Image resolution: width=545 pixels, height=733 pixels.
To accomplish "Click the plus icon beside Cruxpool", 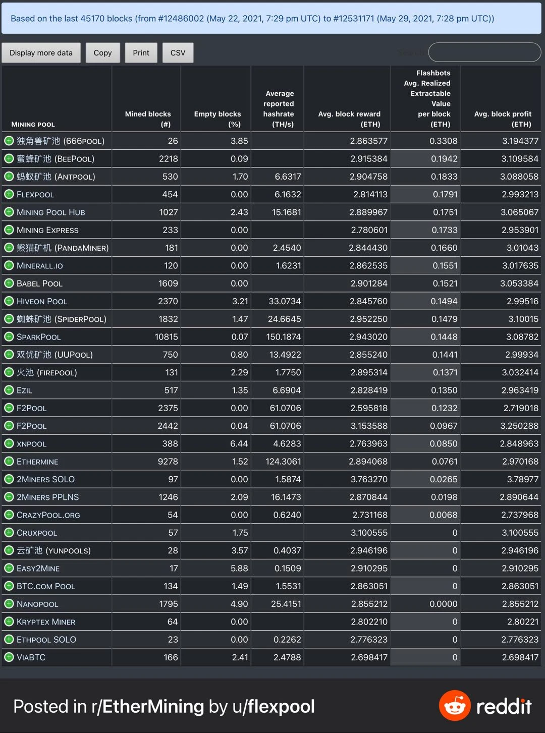I will (x=9, y=532).
